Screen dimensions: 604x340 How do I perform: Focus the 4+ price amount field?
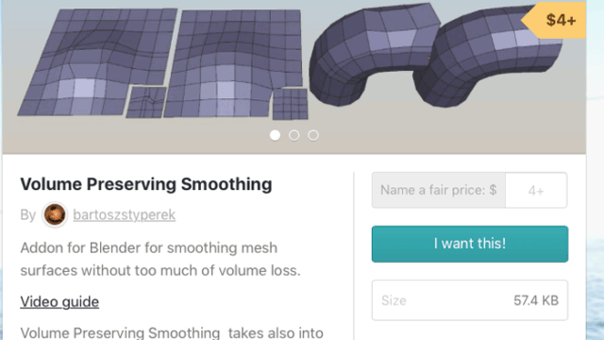(536, 190)
